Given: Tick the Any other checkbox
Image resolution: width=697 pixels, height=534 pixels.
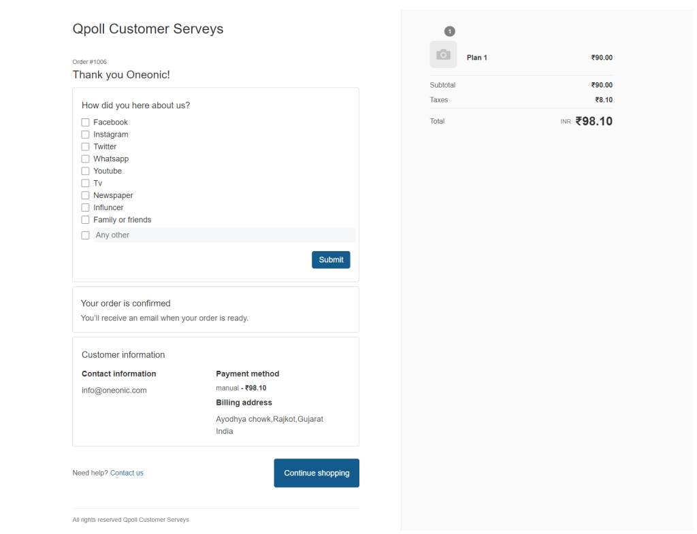Looking at the screenshot, I should 85,235.
